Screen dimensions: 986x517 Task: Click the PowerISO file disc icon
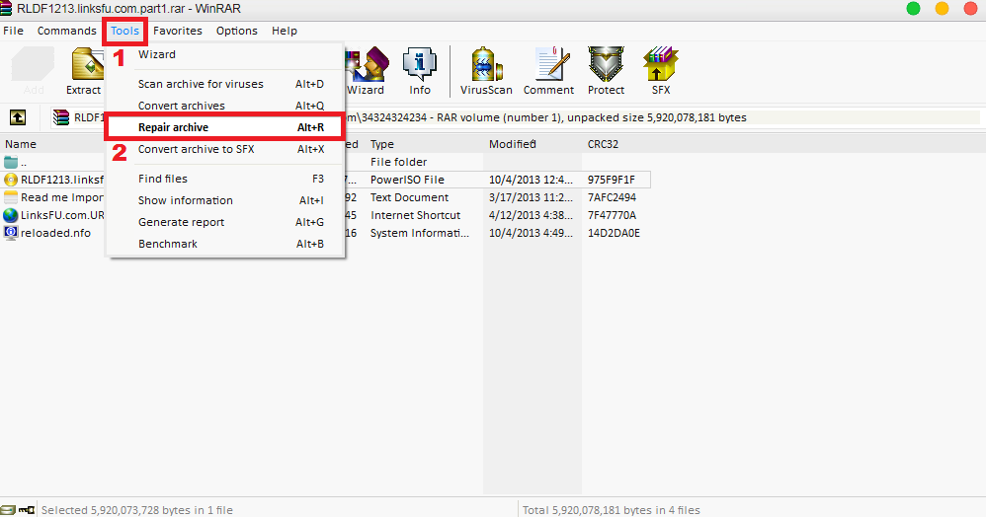click(11, 180)
